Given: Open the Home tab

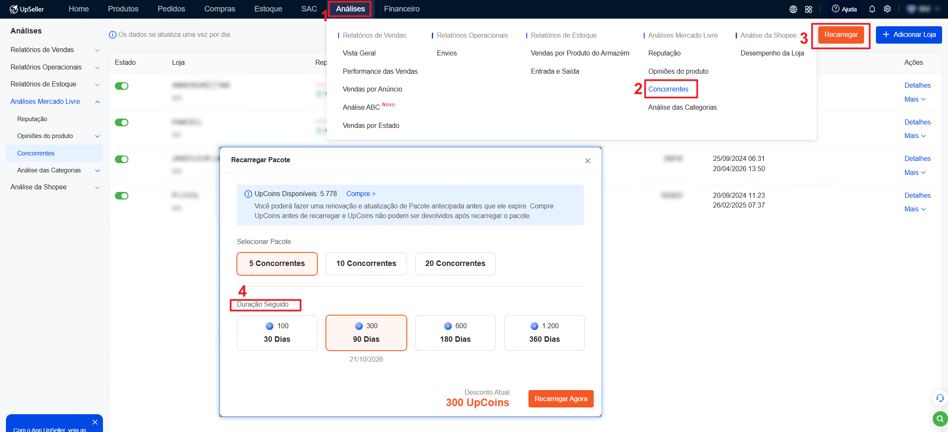Looking at the screenshot, I should (x=79, y=9).
